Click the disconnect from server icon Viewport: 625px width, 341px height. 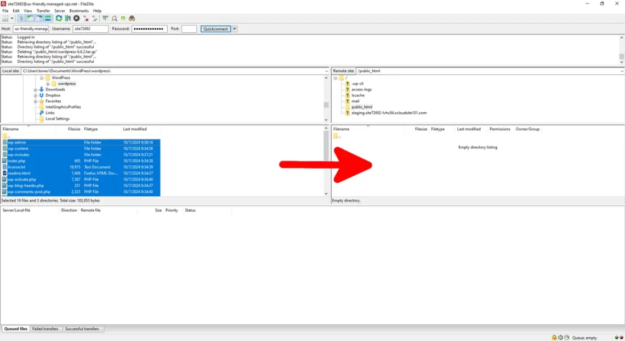point(86,19)
